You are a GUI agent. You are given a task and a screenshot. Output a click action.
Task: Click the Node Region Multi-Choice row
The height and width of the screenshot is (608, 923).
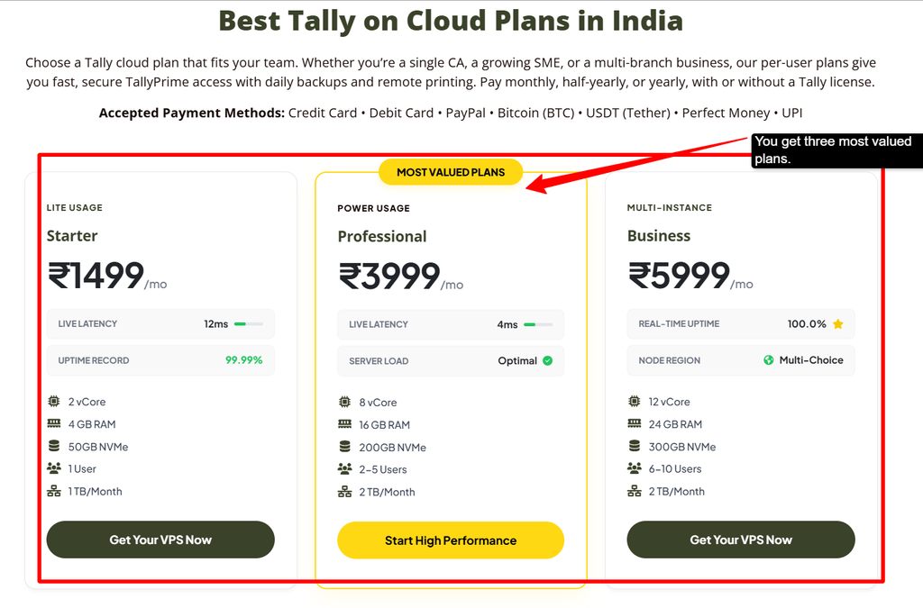pos(741,360)
